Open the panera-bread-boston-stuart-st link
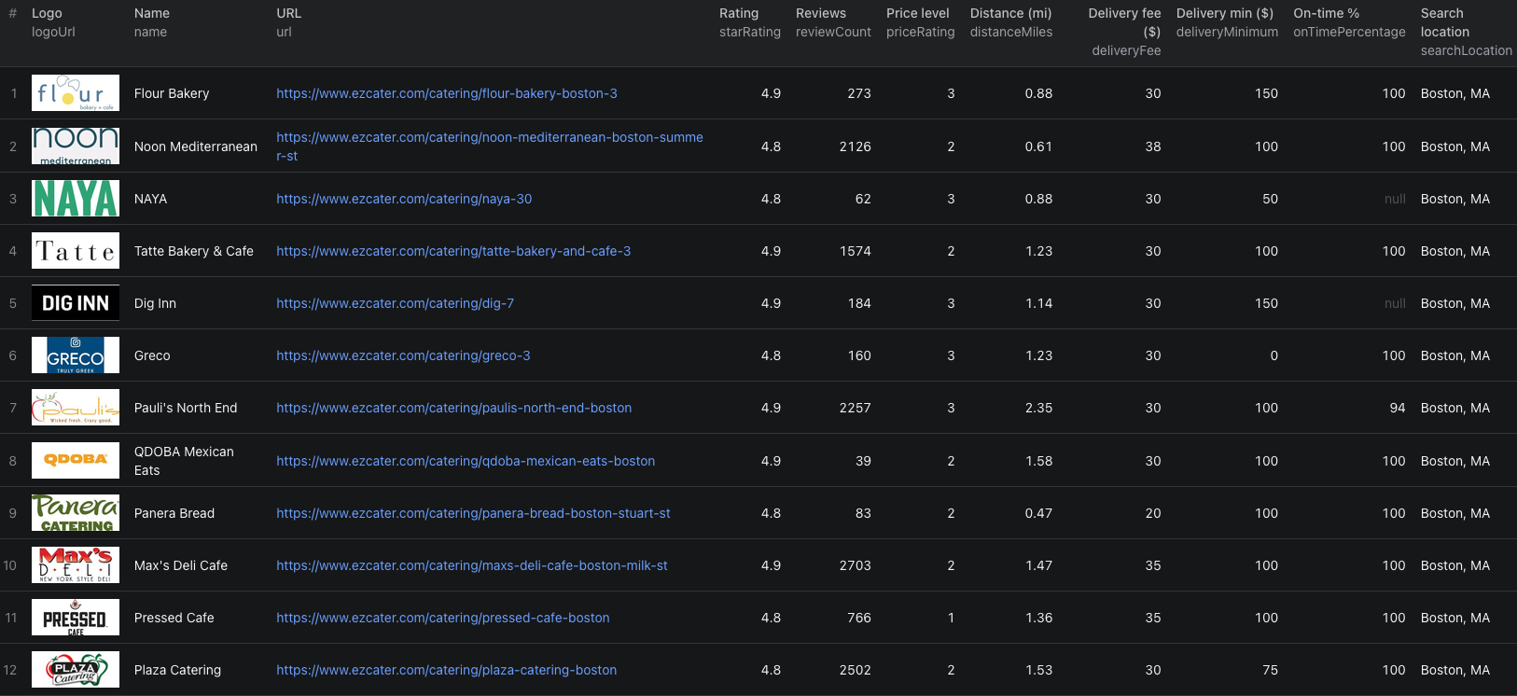The width and height of the screenshot is (1517, 696). [x=474, y=513]
